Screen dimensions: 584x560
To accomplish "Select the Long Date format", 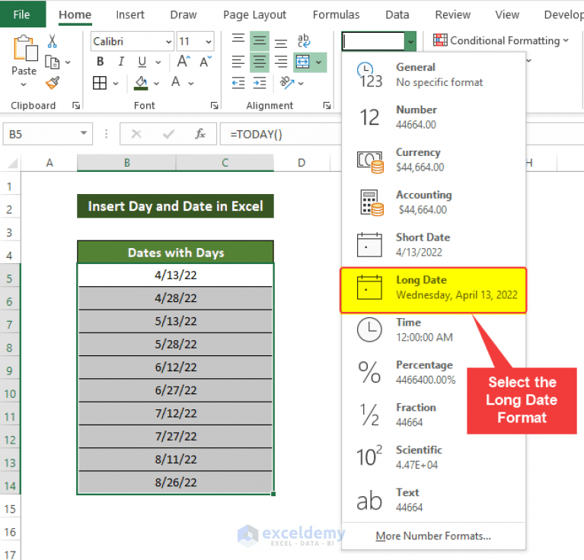I will pyautogui.click(x=433, y=290).
